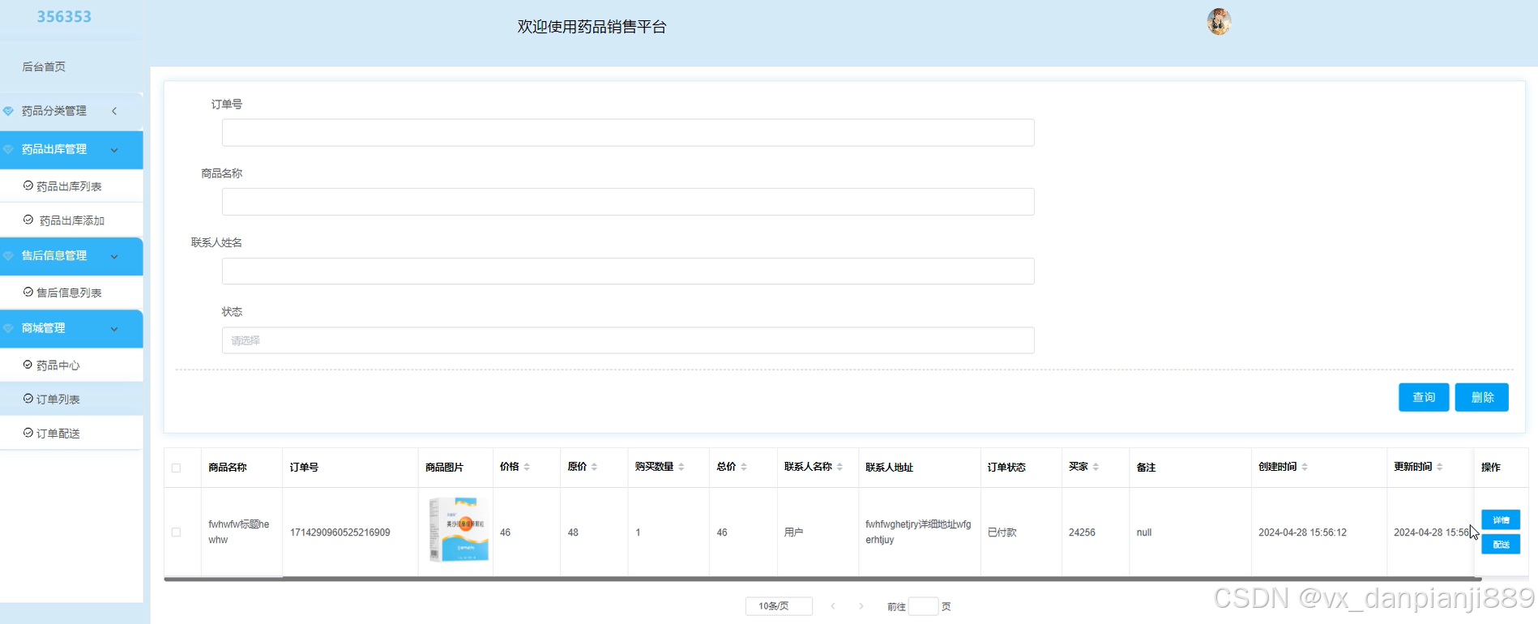
Task: Click the 查询 search button
Action: pos(1424,397)
